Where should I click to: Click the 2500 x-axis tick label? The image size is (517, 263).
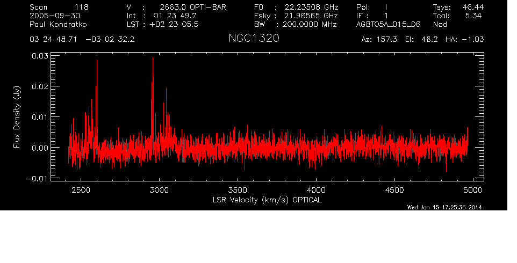point(81,190)
